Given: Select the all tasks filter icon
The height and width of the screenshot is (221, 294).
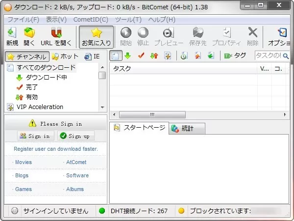Looking at the screenshot, I should (116, 55).
